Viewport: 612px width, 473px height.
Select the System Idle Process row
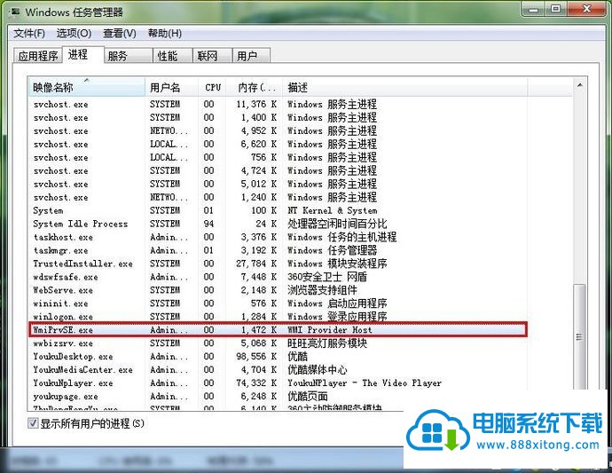coord(278,224)
